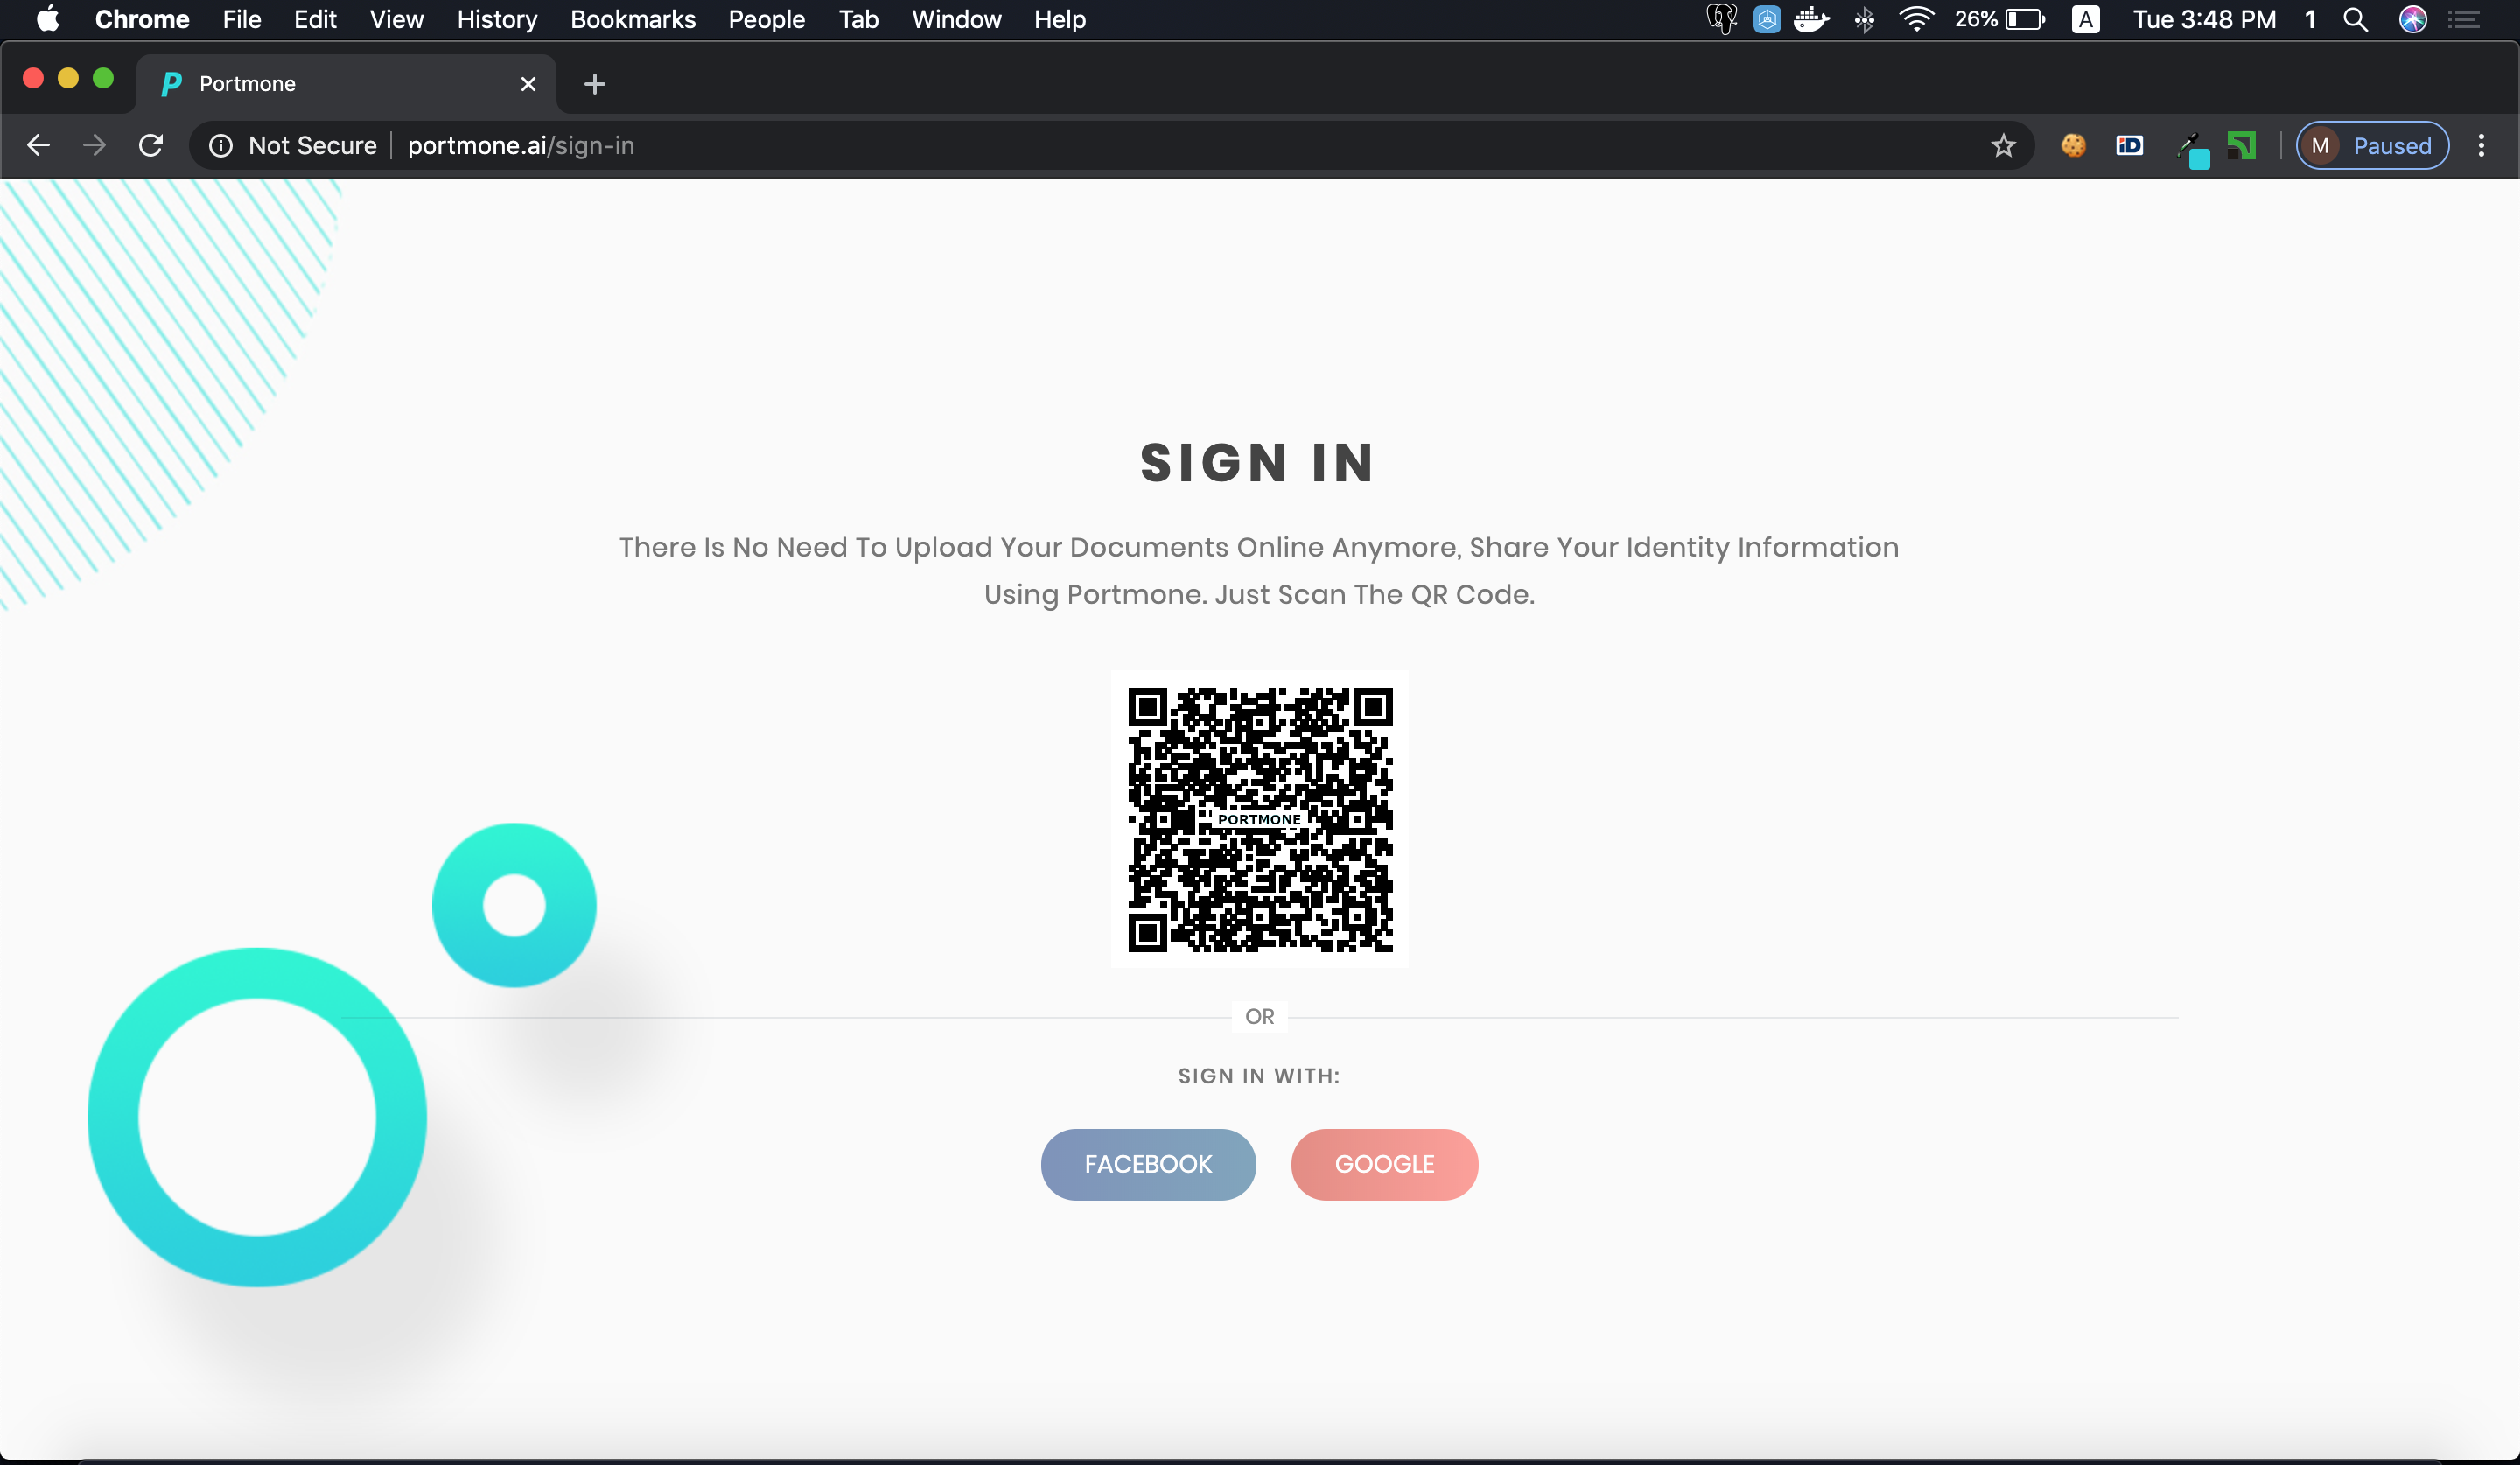The width and height of the screenshot is (2520, 1465).
Task: Open the Docker whale menu bar icon
Action: (1811, 19)
